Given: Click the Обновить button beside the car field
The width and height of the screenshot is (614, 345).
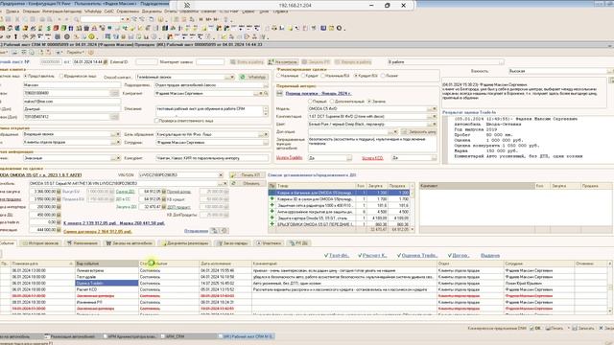Looking at the screenshot, I should [x=247, y=183].
